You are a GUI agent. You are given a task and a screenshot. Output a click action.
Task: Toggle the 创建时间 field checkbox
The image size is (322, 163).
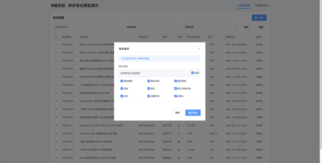coord(149,96)
